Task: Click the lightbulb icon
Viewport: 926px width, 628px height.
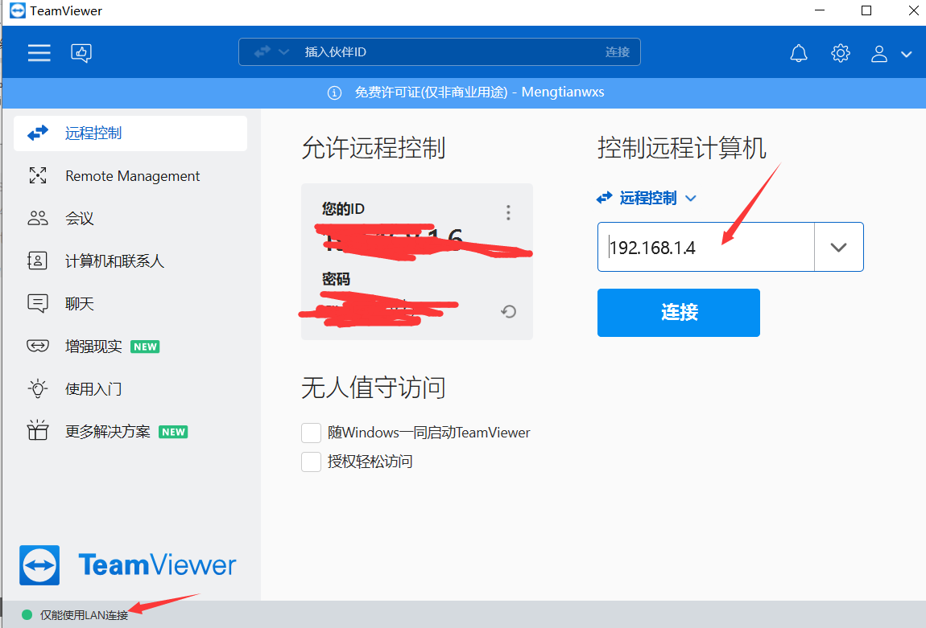Action: click(38, 388)
